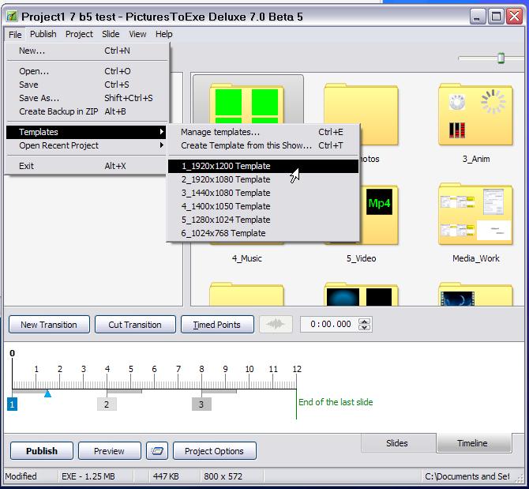Open the Help menu

164,35
